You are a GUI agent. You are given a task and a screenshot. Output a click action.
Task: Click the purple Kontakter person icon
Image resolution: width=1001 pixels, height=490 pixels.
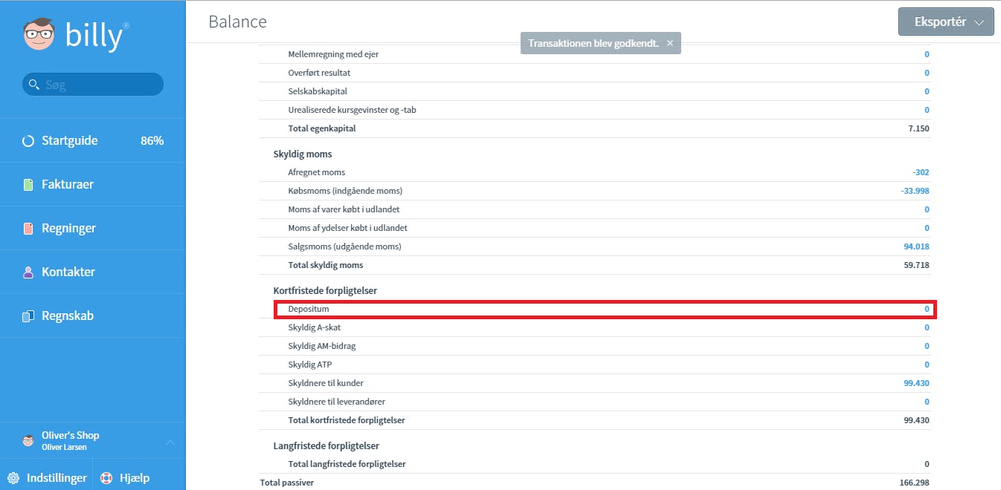pos(28,272)
